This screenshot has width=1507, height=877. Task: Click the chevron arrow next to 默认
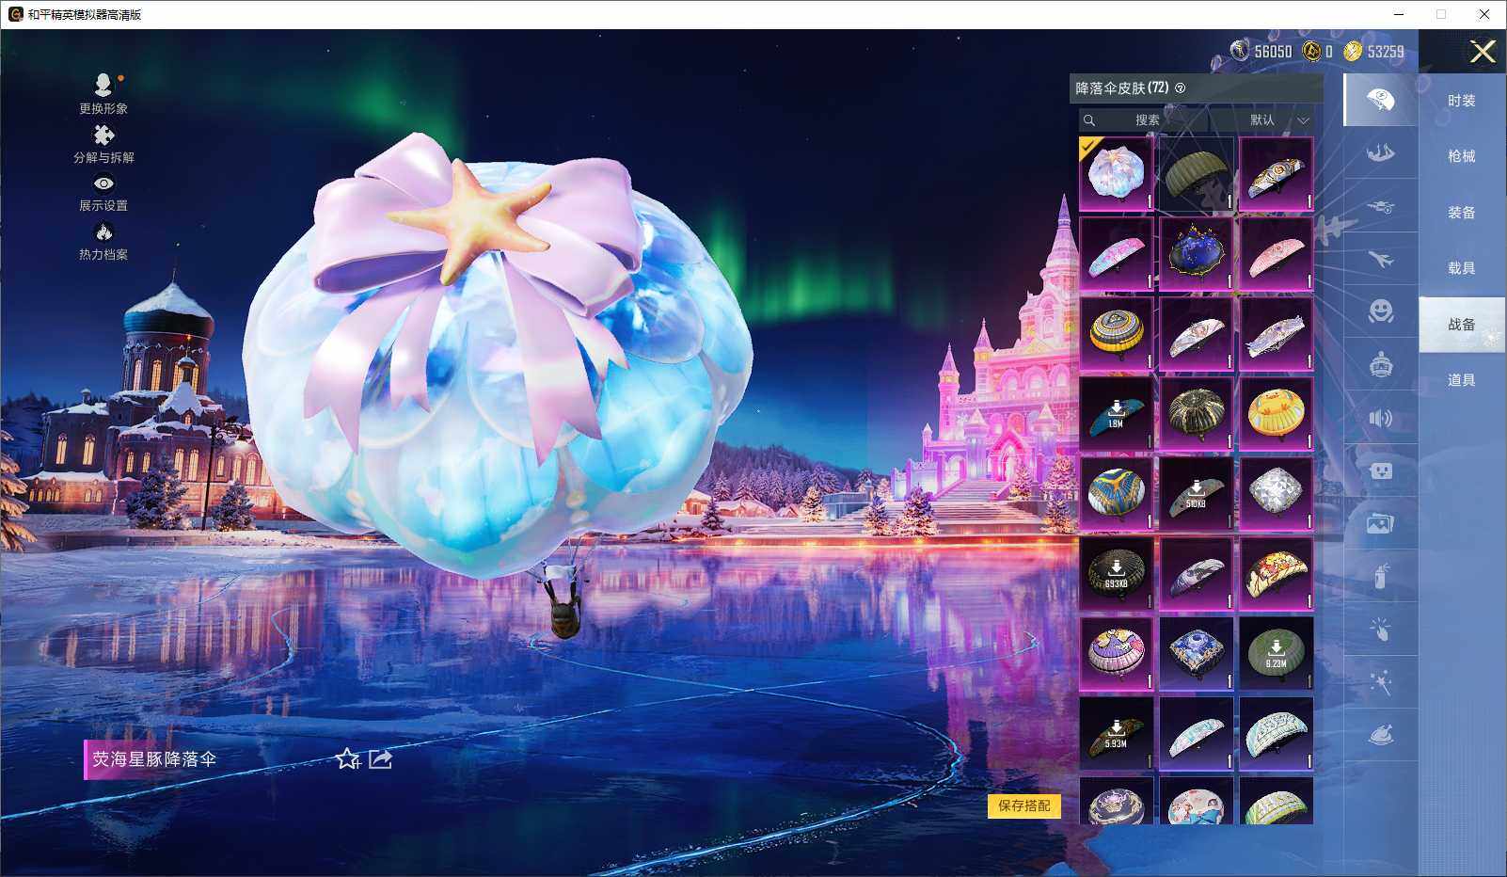tap(1303, 120)
